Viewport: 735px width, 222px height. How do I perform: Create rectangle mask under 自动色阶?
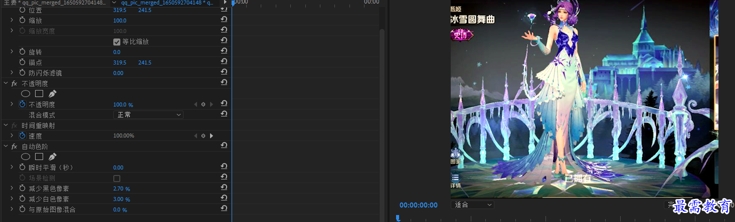coord(39,156)
